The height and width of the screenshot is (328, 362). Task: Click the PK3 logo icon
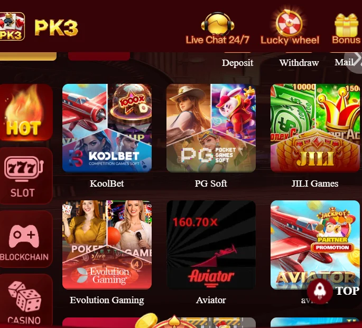point(12,26)
